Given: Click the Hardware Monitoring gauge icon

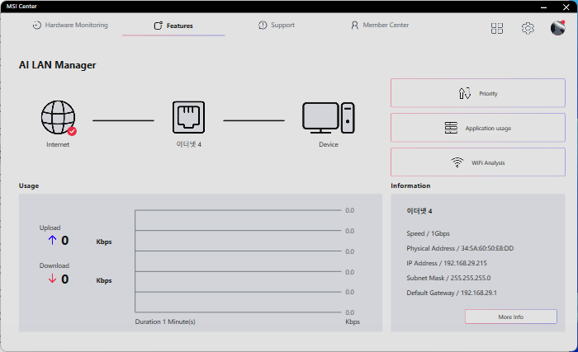Looking at the screenshot, I should click(37, 25).
